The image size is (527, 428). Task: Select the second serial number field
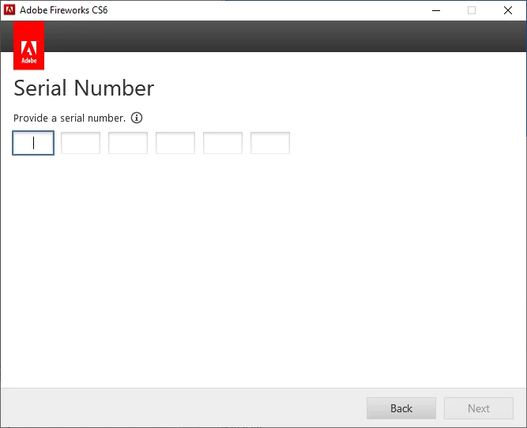pyautogui.click(x=81, y=143)
